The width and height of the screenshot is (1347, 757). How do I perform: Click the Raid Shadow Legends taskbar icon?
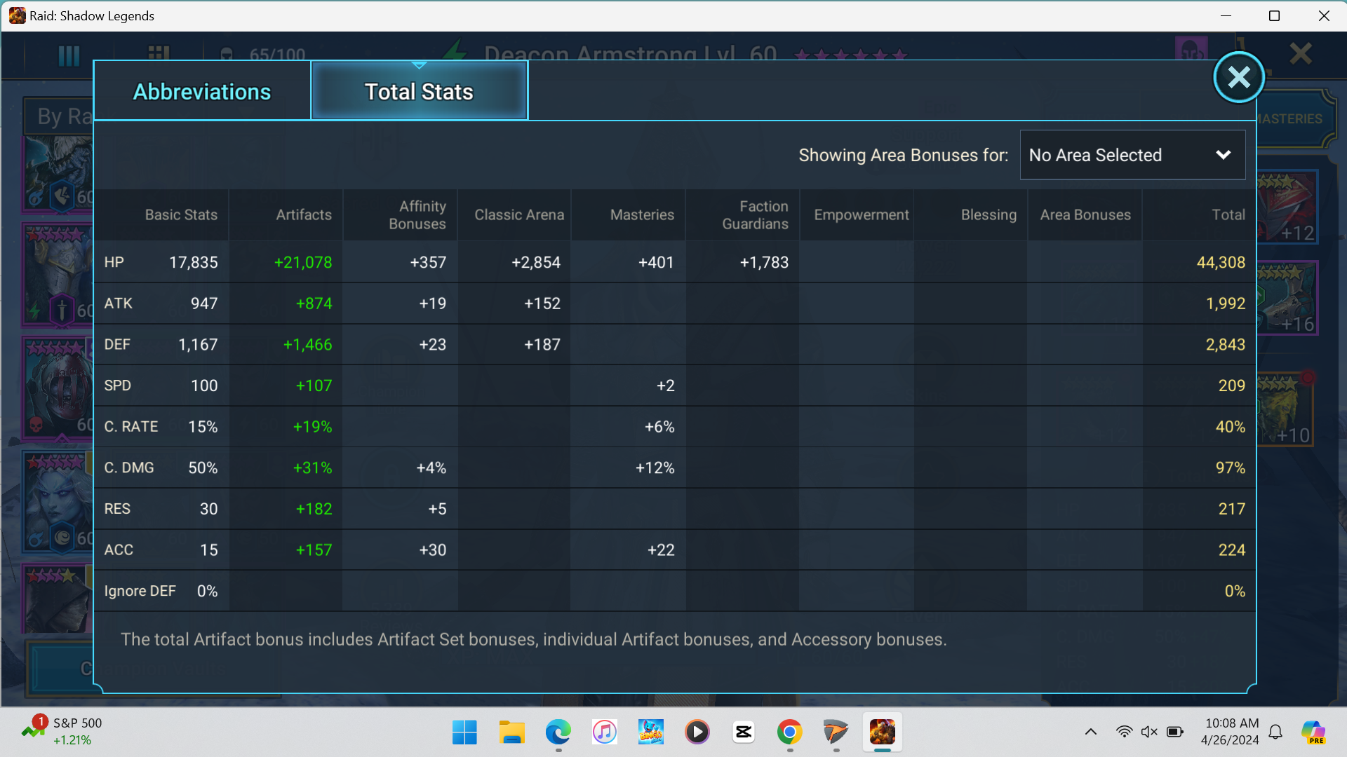coord(882,732)
